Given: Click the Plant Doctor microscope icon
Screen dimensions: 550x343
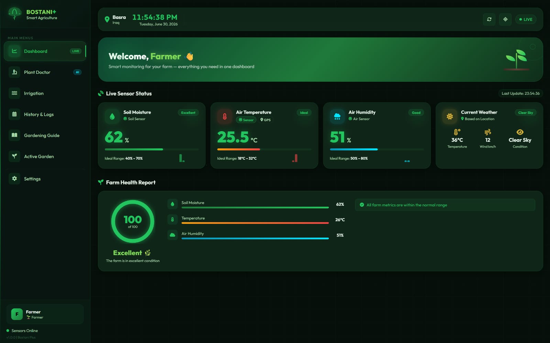Looking at the screenshot, I should [x=14, y=72].
